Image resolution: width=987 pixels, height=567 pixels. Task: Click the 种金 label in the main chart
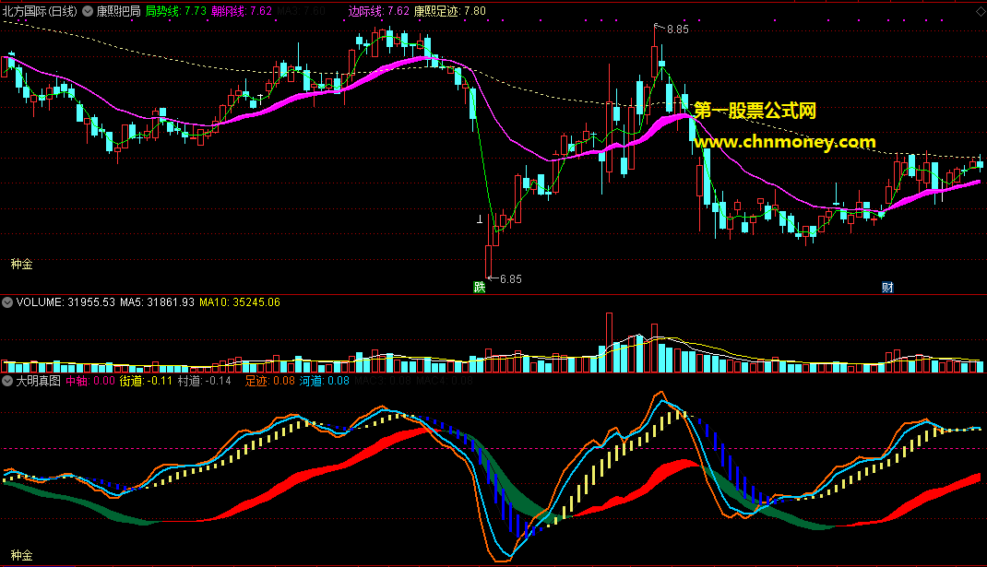(x=21, y=264)
